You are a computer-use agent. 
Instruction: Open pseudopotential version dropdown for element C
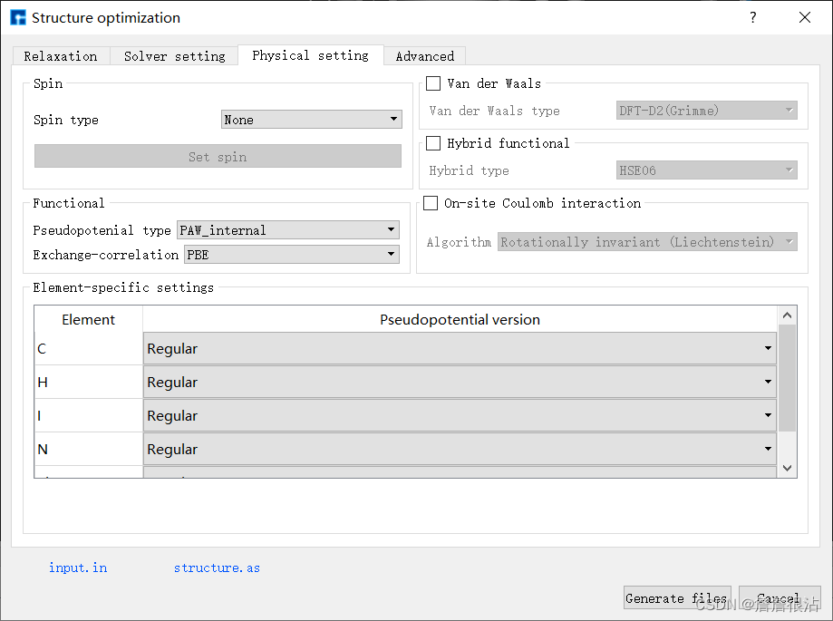460,348
